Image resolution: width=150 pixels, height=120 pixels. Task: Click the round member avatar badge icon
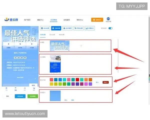(x=108, y=19)
